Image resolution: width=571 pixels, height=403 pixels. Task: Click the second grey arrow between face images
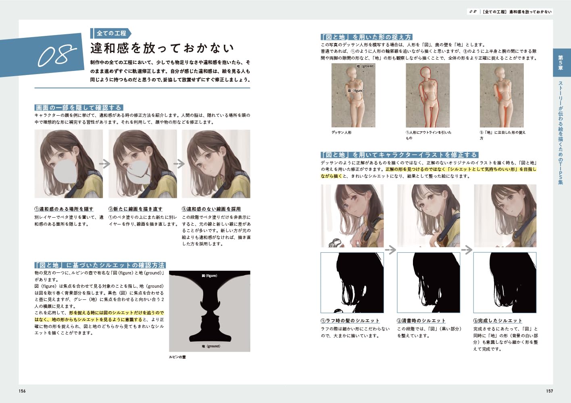tap(179, 164)
